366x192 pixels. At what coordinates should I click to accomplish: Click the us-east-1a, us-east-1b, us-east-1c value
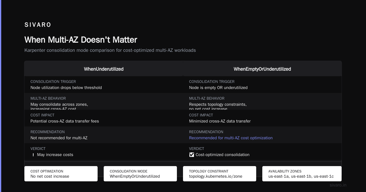coord(301,176)
